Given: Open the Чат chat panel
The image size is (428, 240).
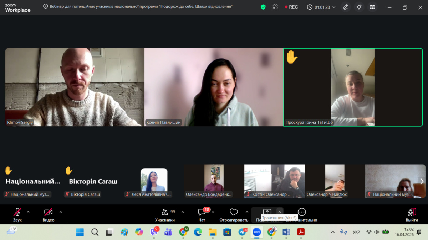Looking at the screenshot, I should (202, 214).
